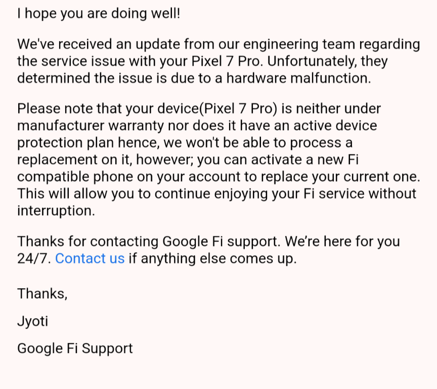Click the 'Jyoti' signature name
Screen dimensions: 437x389
coord(32,321)
